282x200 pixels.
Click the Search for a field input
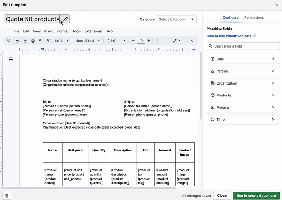pos(243,46)
